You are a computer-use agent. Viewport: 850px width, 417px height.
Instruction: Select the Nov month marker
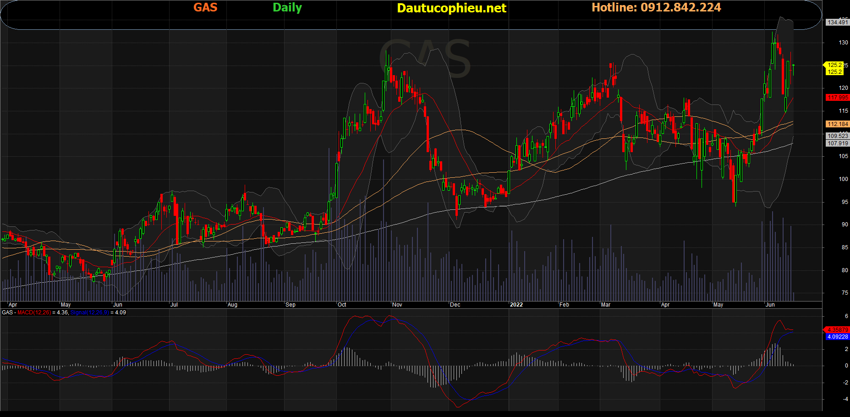click(397, 305)
